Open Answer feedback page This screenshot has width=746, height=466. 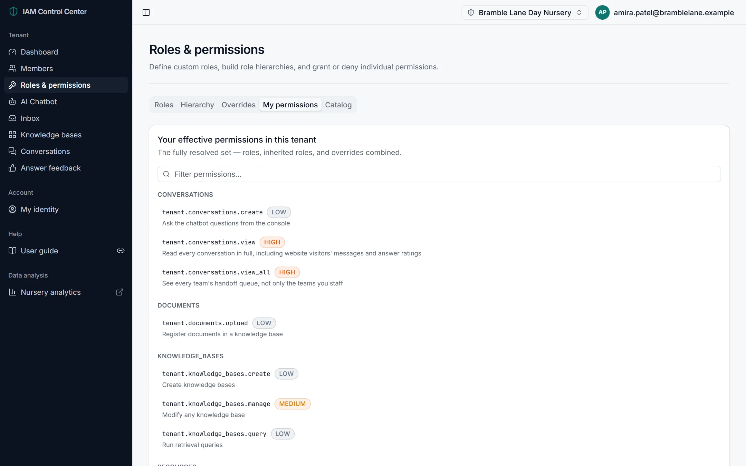click(66, 168)
